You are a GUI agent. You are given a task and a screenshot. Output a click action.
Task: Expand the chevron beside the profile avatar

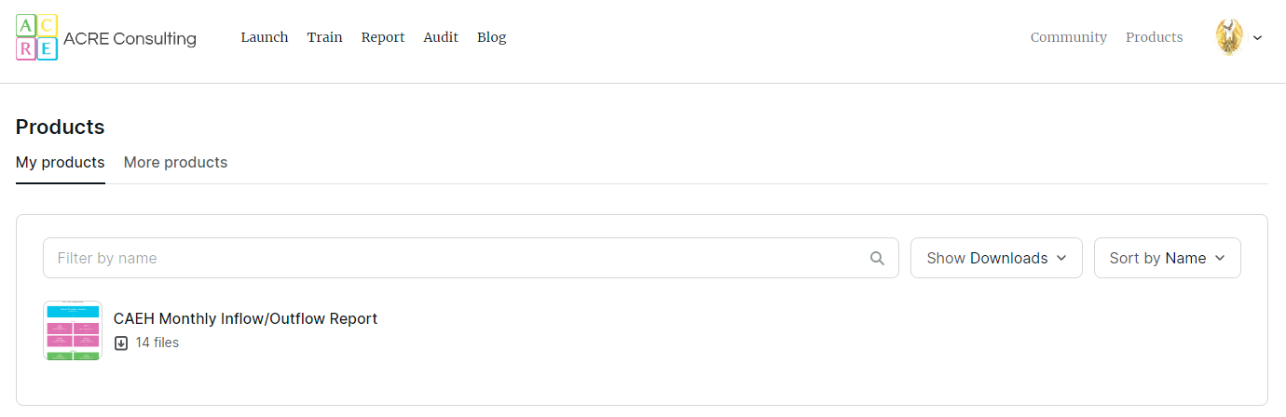[1257, 38]
